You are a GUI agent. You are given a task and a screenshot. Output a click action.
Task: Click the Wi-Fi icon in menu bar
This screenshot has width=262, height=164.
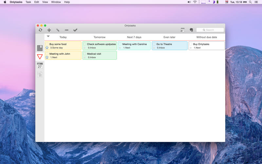tap(195, 2)
